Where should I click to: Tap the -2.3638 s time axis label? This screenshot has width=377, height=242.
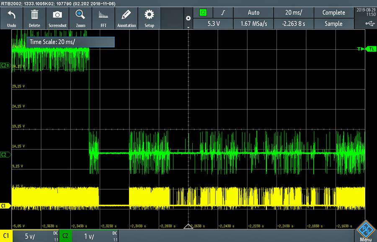[x=49, y=226]
